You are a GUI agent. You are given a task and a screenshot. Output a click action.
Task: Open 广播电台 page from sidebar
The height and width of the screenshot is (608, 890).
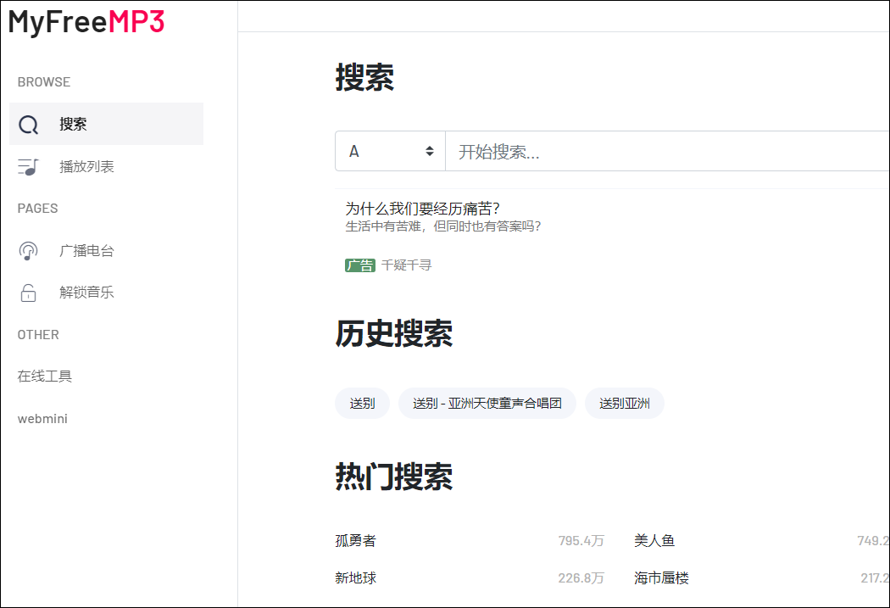click(x=86, y=251)
